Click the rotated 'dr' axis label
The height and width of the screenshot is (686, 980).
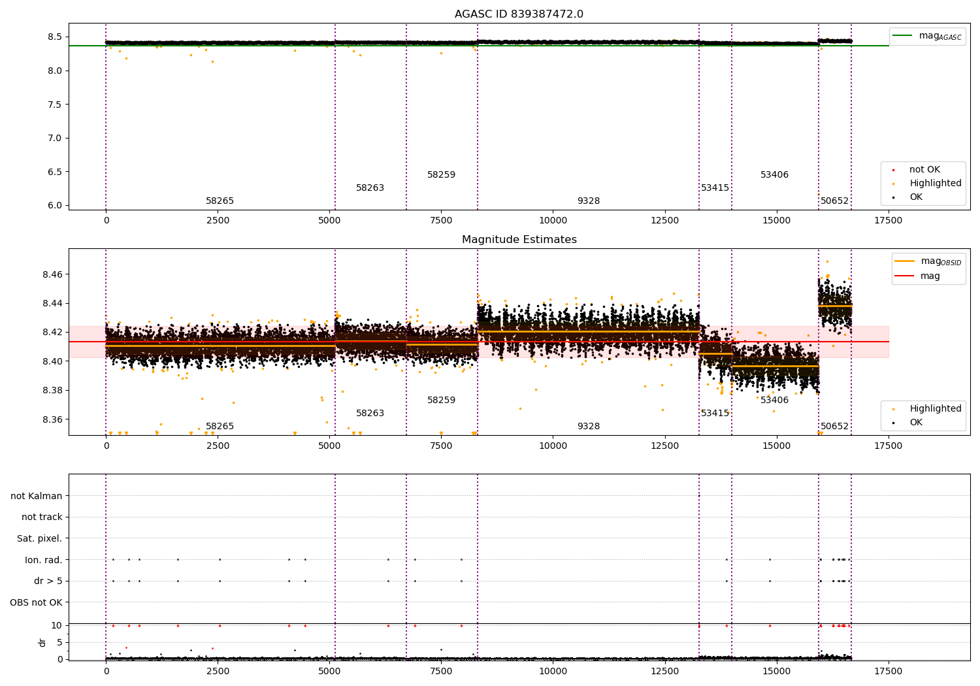(x=42, y=642)
